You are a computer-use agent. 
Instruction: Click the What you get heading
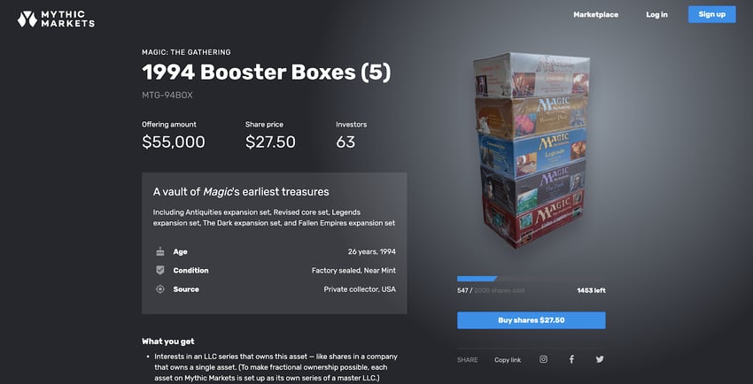[168, 342]
